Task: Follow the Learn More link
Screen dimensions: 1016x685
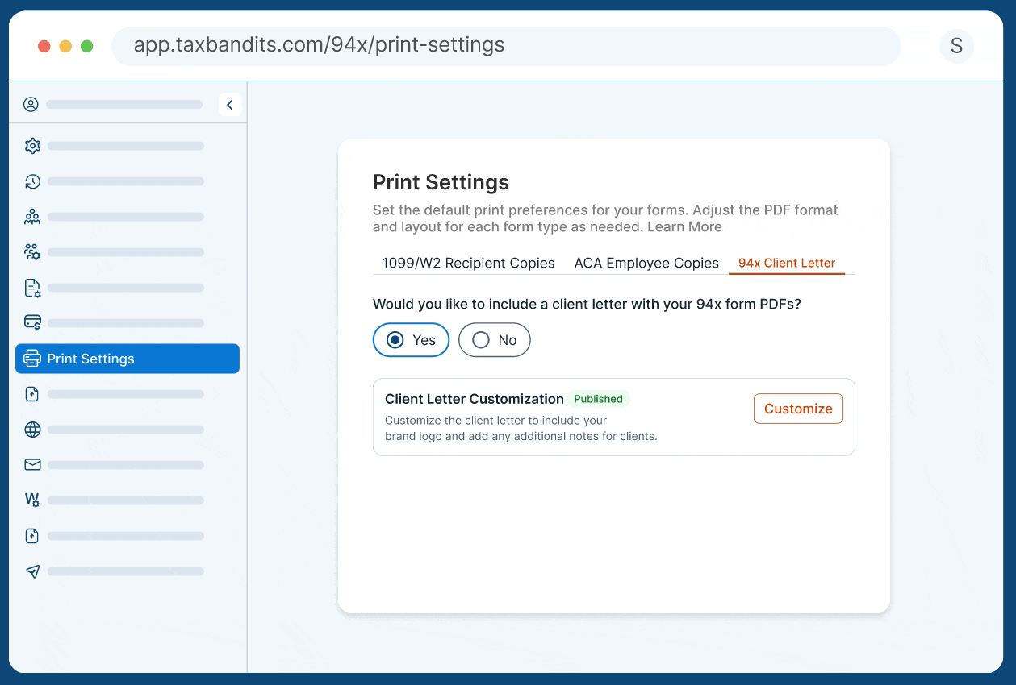Action: click(684, 227)
